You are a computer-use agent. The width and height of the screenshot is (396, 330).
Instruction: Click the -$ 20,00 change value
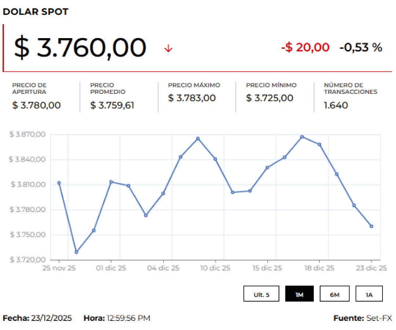pos(305,47)
